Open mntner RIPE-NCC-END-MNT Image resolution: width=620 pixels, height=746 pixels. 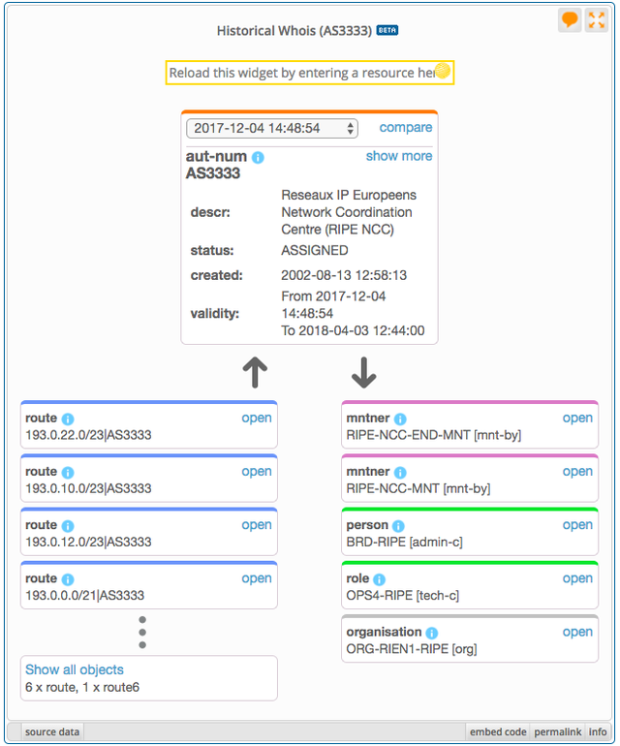(577, 418)
